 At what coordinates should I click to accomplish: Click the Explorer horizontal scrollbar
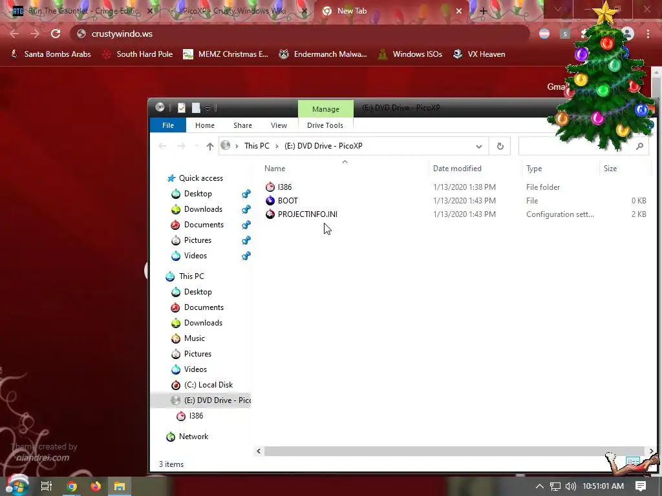[x=454, y=451]
